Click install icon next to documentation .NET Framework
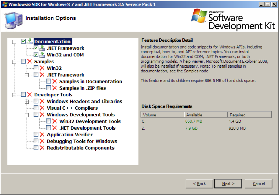This screenshot has width=279, height=195. click(42, 48)
